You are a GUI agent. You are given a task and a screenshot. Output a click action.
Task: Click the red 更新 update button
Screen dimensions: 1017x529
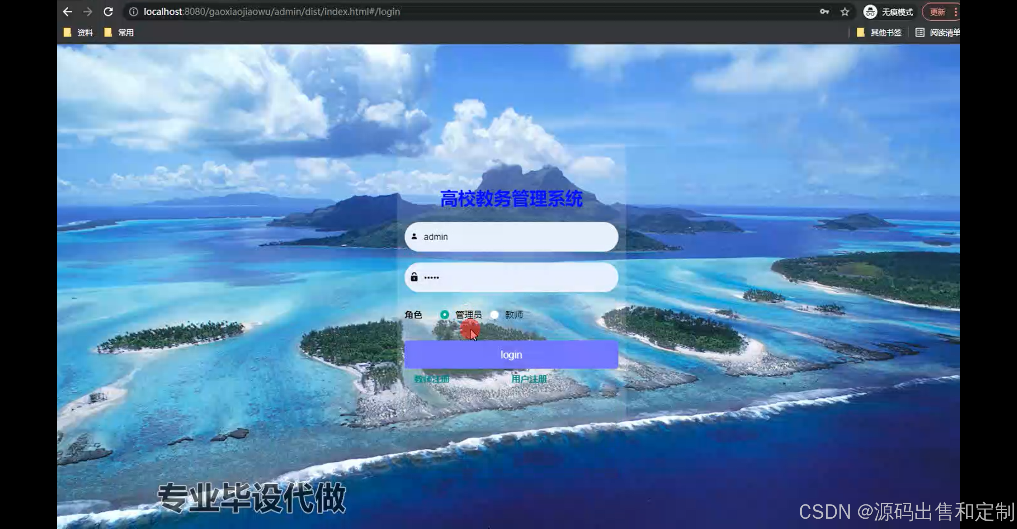point(938,12)
